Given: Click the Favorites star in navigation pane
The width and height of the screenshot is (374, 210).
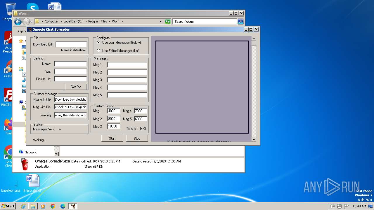Looking at the screenshot, I should click(x=21, y=41).
